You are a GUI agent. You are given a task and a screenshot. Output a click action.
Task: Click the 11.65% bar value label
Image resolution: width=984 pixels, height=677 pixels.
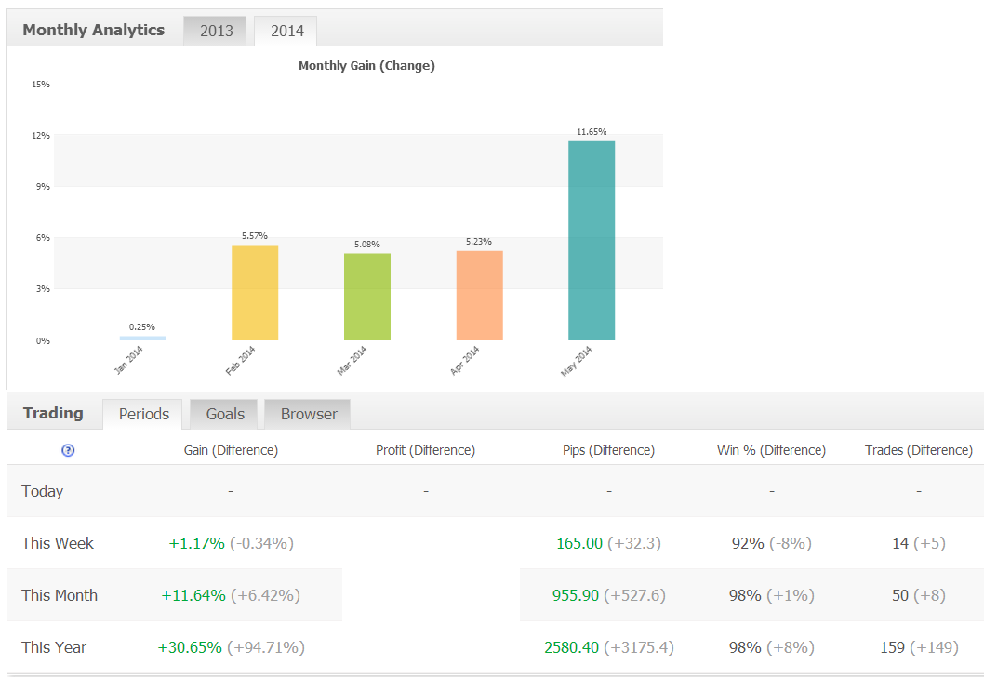pyautogui.click(x=592, y=132)
